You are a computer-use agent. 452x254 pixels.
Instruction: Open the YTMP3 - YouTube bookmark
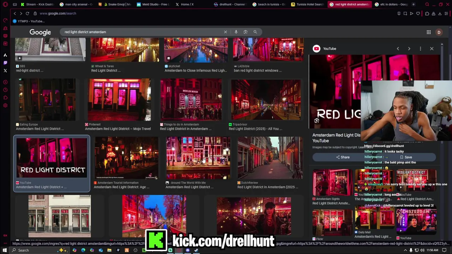29,21
